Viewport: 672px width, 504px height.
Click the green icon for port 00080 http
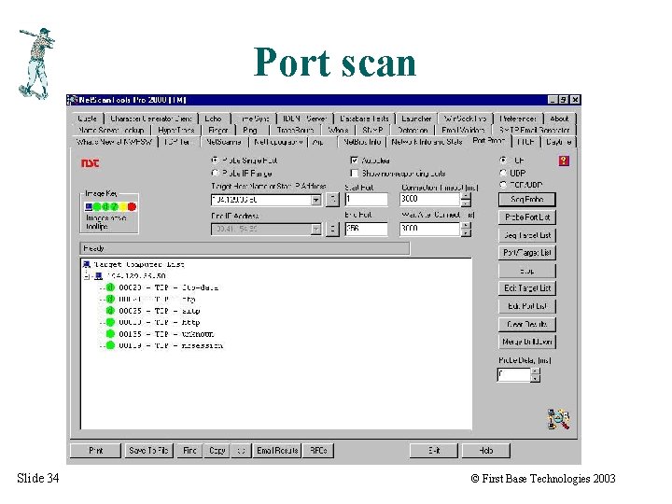(110, 322)
